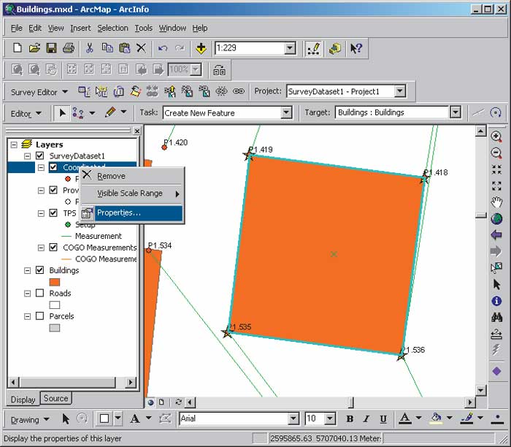Select the Sketch pencil tool
This screenshot has height=447, width=511.
tap(110, 112)
